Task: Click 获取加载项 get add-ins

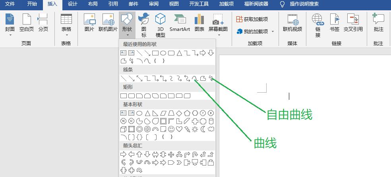Action: click(x=252, y=19)
